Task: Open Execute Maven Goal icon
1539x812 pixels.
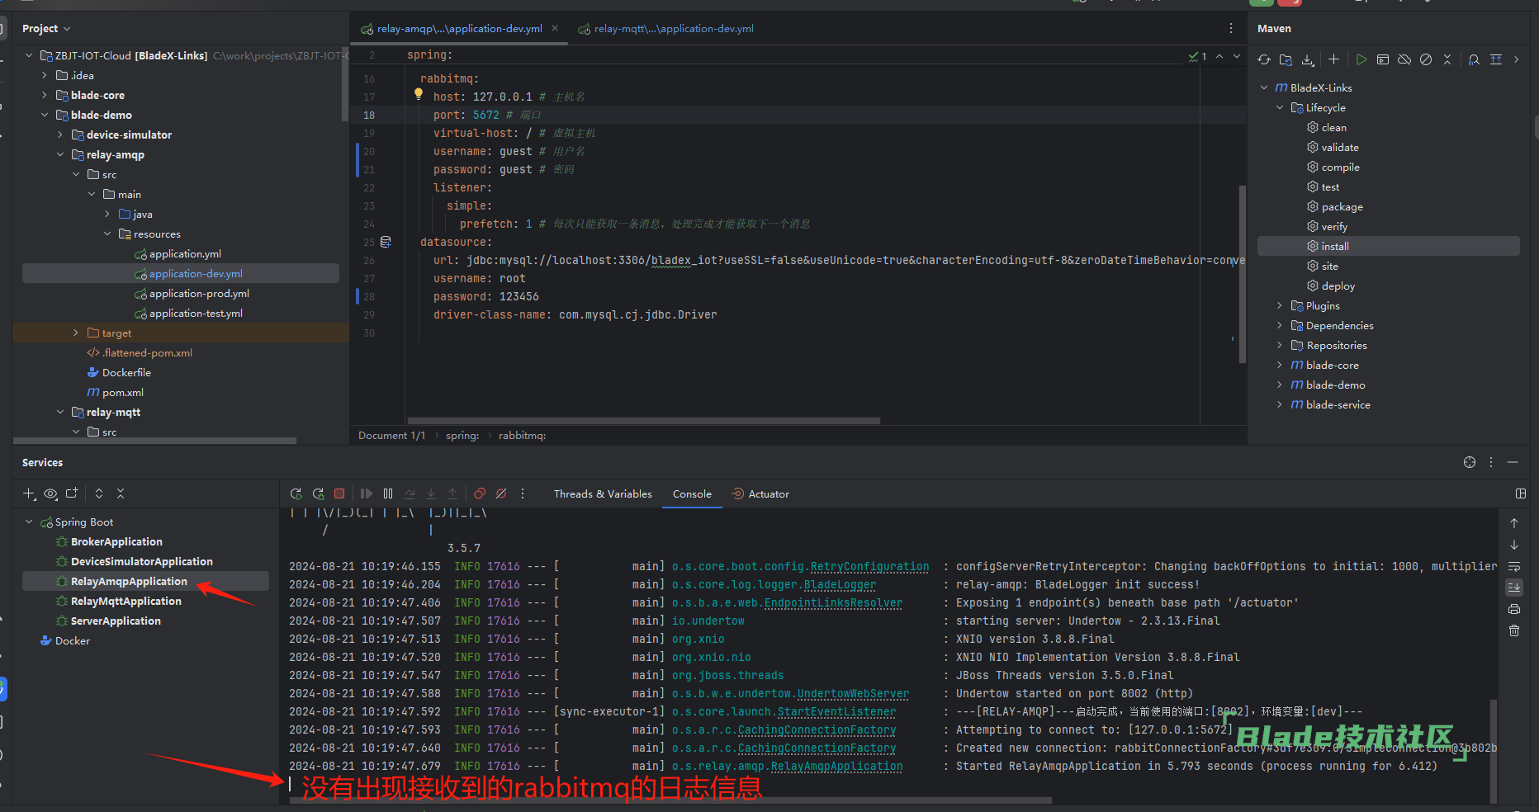Action: (x=1383, y=59)
